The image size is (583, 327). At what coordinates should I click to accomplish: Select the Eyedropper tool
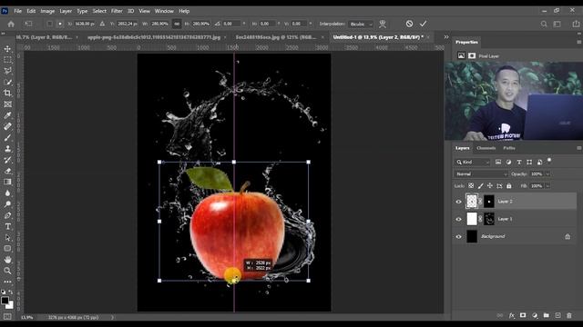click(7, 115)
